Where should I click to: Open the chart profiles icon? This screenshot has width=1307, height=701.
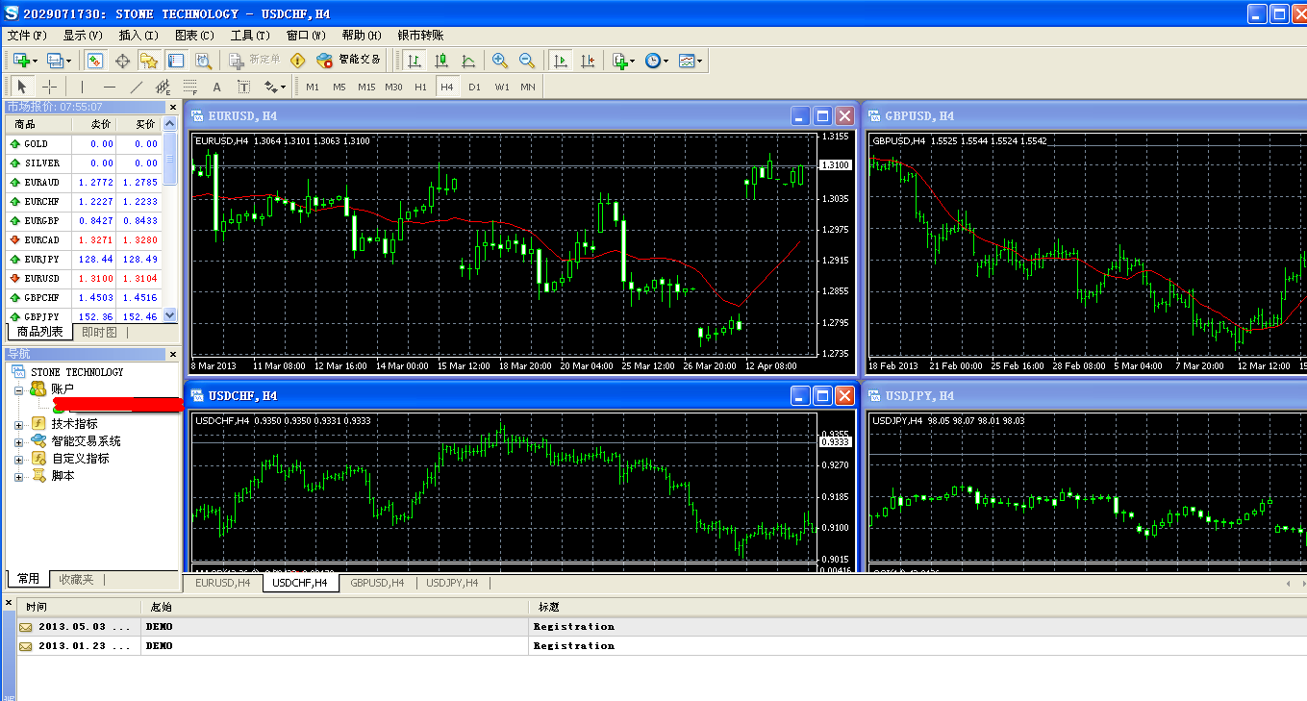point(56,60)
